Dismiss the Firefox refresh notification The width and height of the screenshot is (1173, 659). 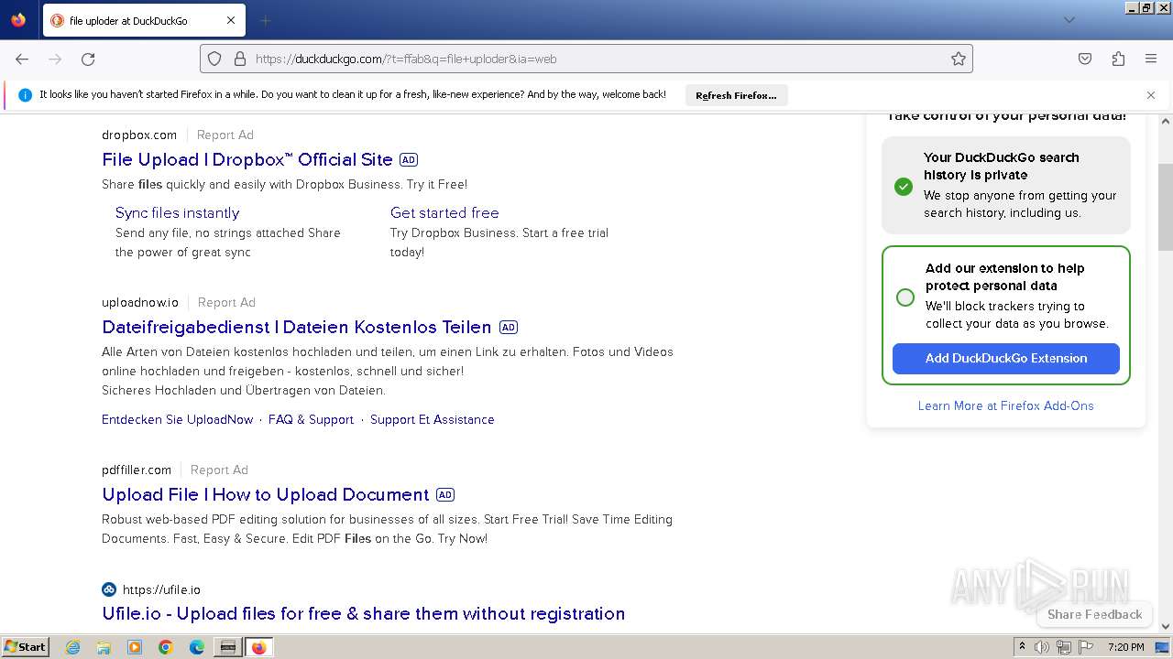pos(1151,95)
